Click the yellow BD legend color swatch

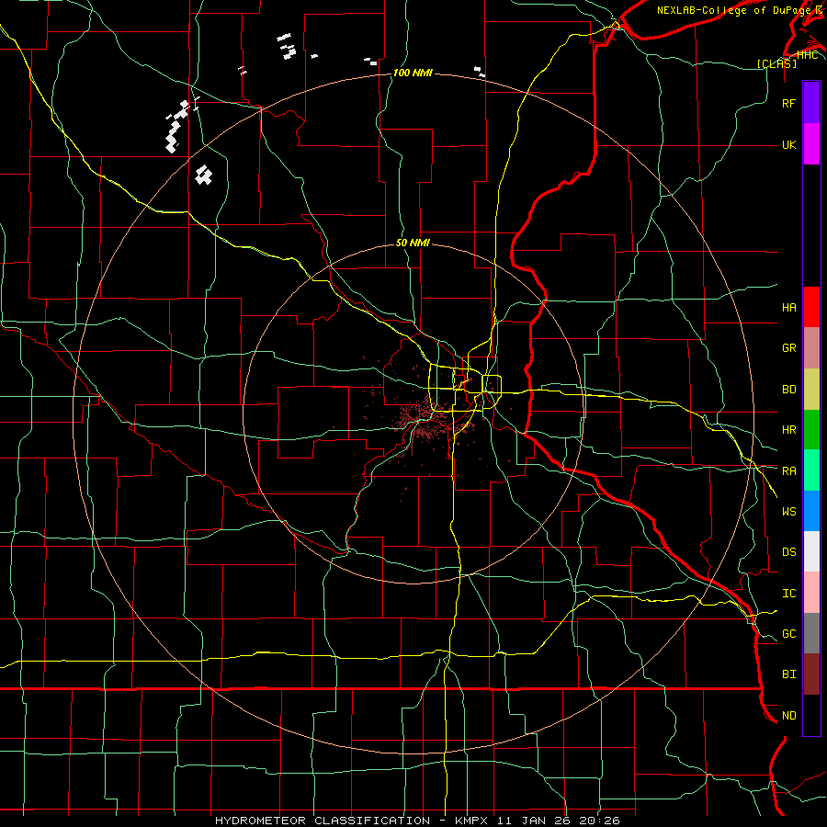tap(811, 390)
